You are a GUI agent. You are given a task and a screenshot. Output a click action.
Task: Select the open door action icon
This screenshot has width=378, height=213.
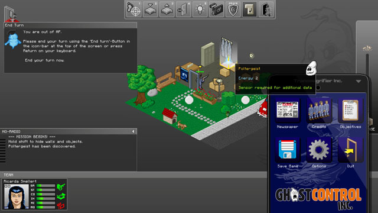(x=183, y=9)
